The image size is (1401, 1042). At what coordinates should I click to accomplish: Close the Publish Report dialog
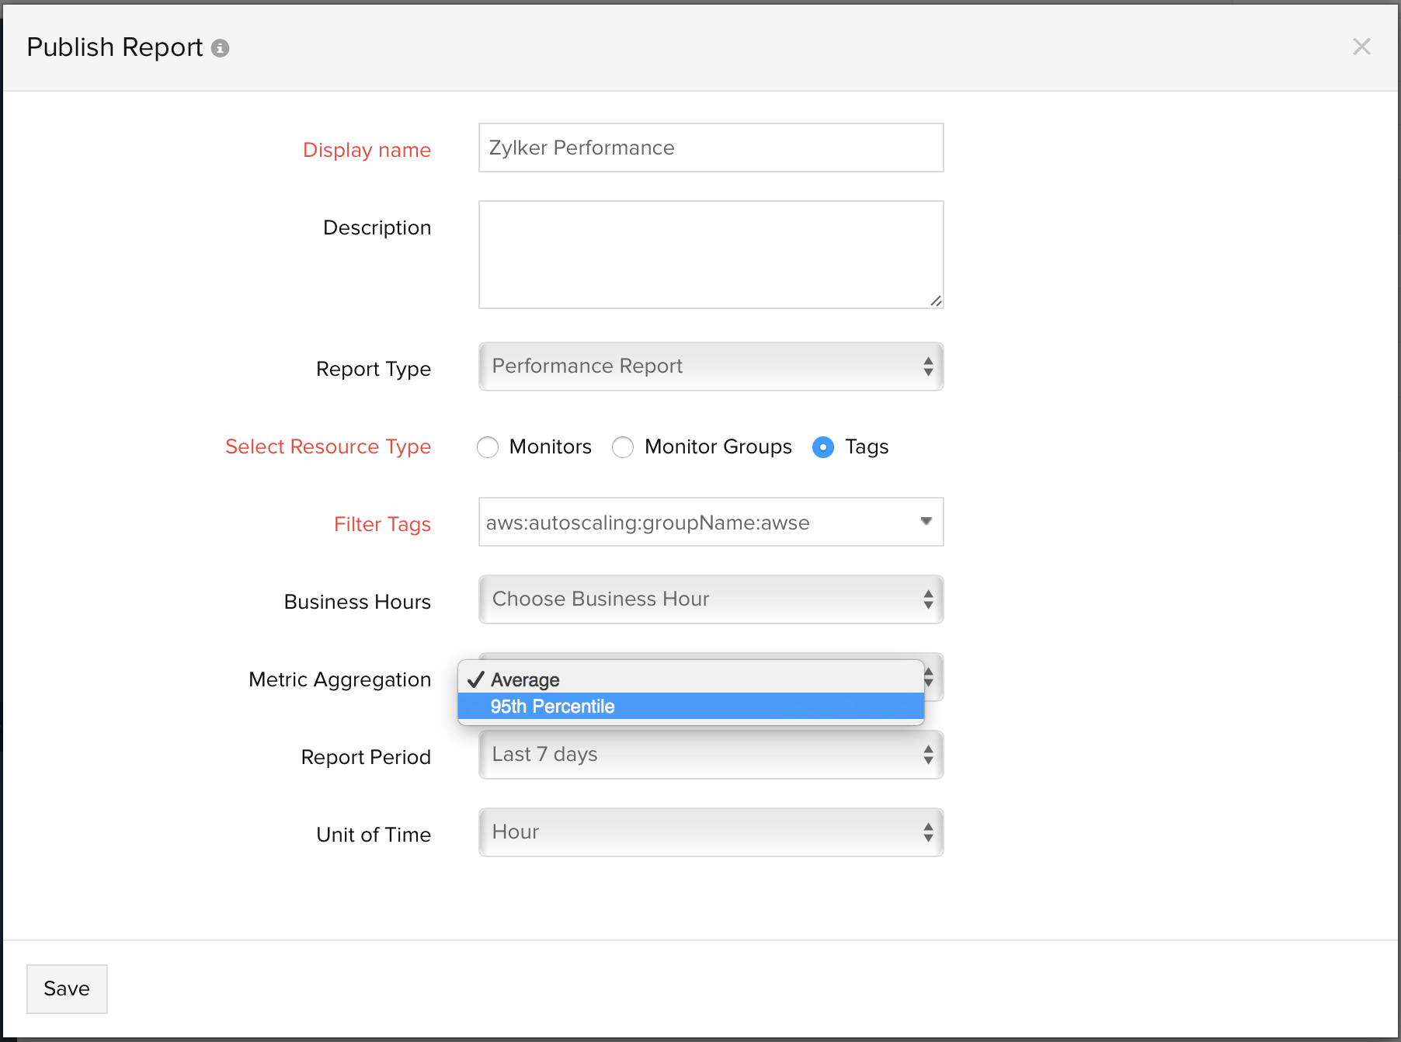point(1361,47)
